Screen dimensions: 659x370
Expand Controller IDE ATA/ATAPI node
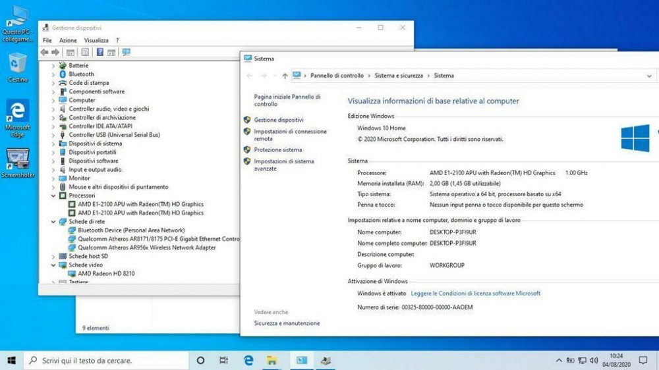click(x=53, y=126)
